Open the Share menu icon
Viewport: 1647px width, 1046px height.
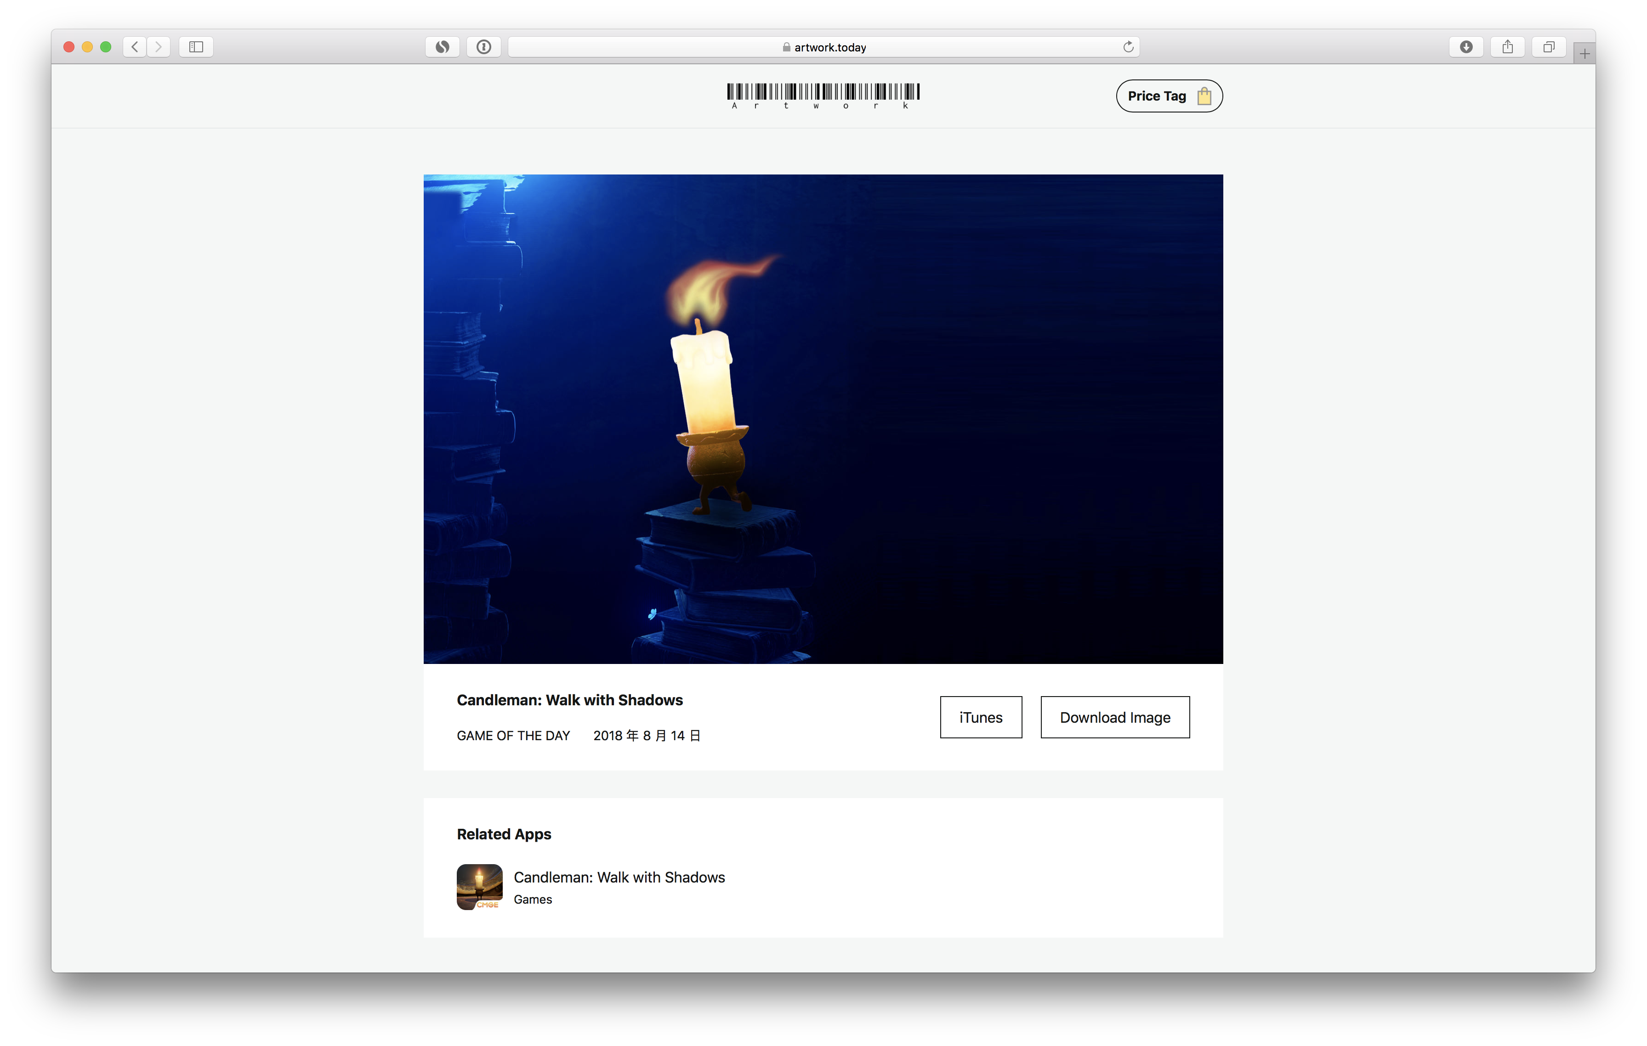click(1507, 46)
